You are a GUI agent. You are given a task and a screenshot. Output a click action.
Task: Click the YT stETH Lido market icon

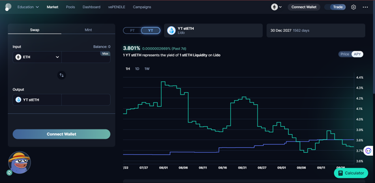(171, 31)
